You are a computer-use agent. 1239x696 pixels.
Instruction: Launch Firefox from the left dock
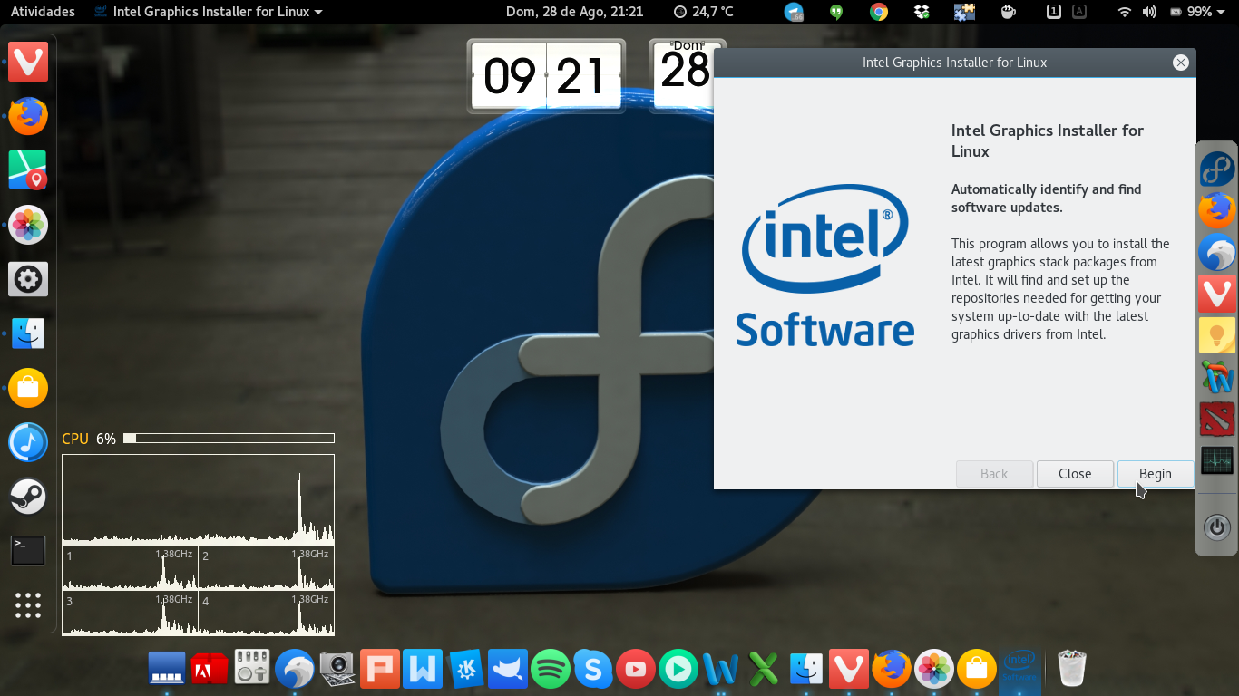click(x=28, y=116)
